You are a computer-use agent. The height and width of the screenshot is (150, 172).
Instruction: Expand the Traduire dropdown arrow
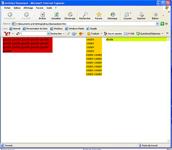tap(101, 34)
